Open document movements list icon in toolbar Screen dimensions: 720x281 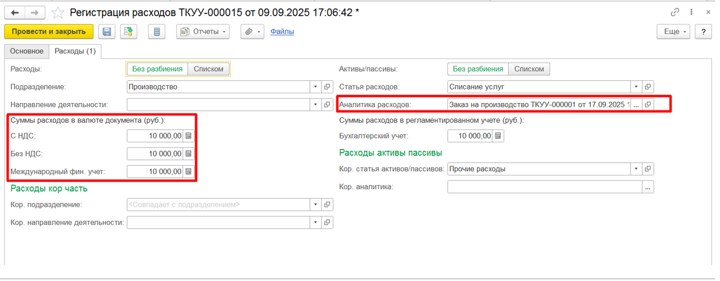click(x=157, y=32)
